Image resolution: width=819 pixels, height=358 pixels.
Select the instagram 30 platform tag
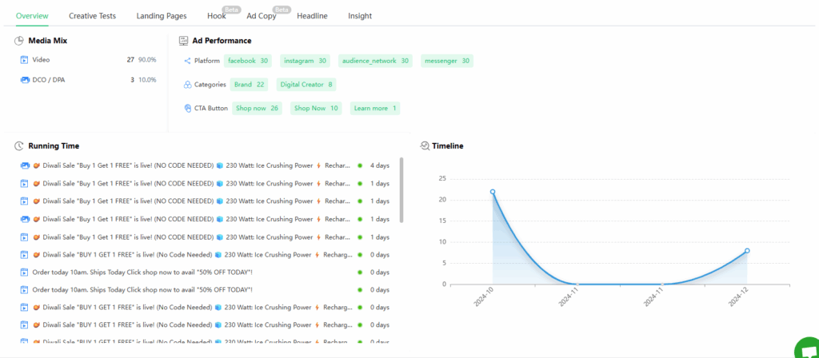[305, 61]
